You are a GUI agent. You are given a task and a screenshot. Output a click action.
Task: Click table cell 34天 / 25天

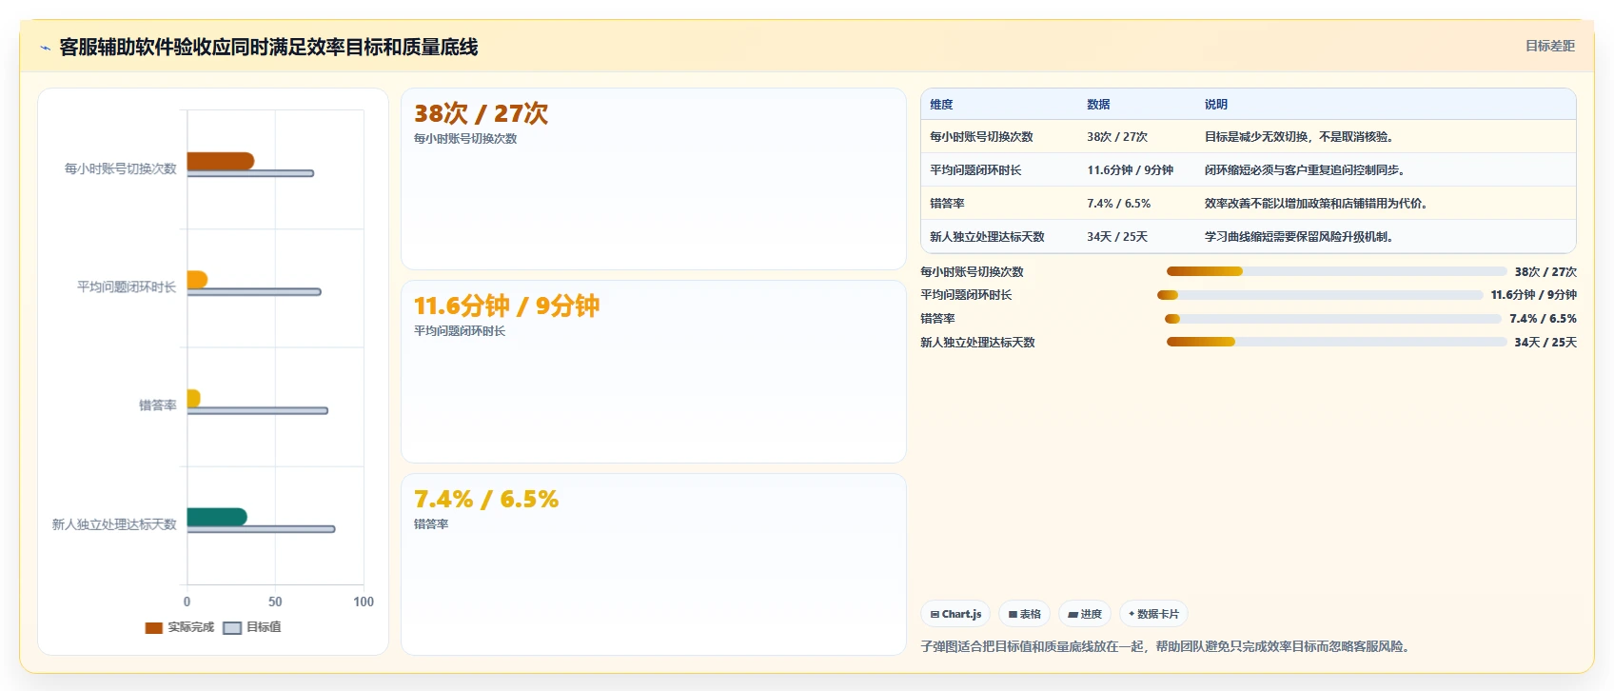1117,237
